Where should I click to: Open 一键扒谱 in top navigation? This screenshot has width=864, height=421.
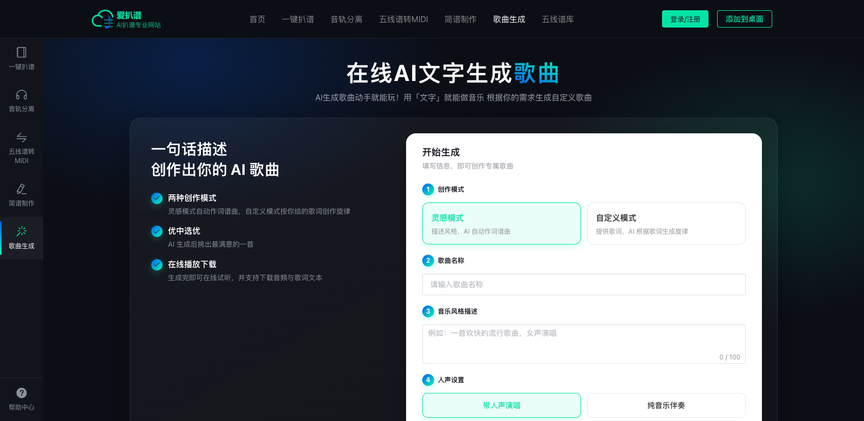point(298,19)
